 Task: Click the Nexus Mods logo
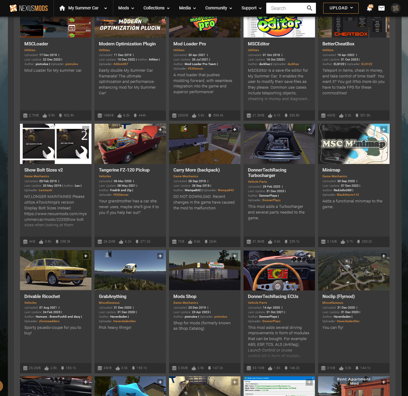point(29,8)
